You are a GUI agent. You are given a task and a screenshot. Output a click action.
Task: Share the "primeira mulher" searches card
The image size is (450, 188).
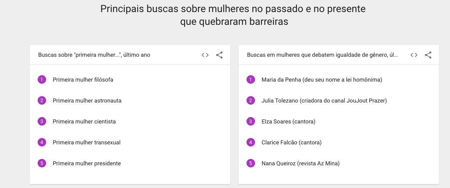219,55
